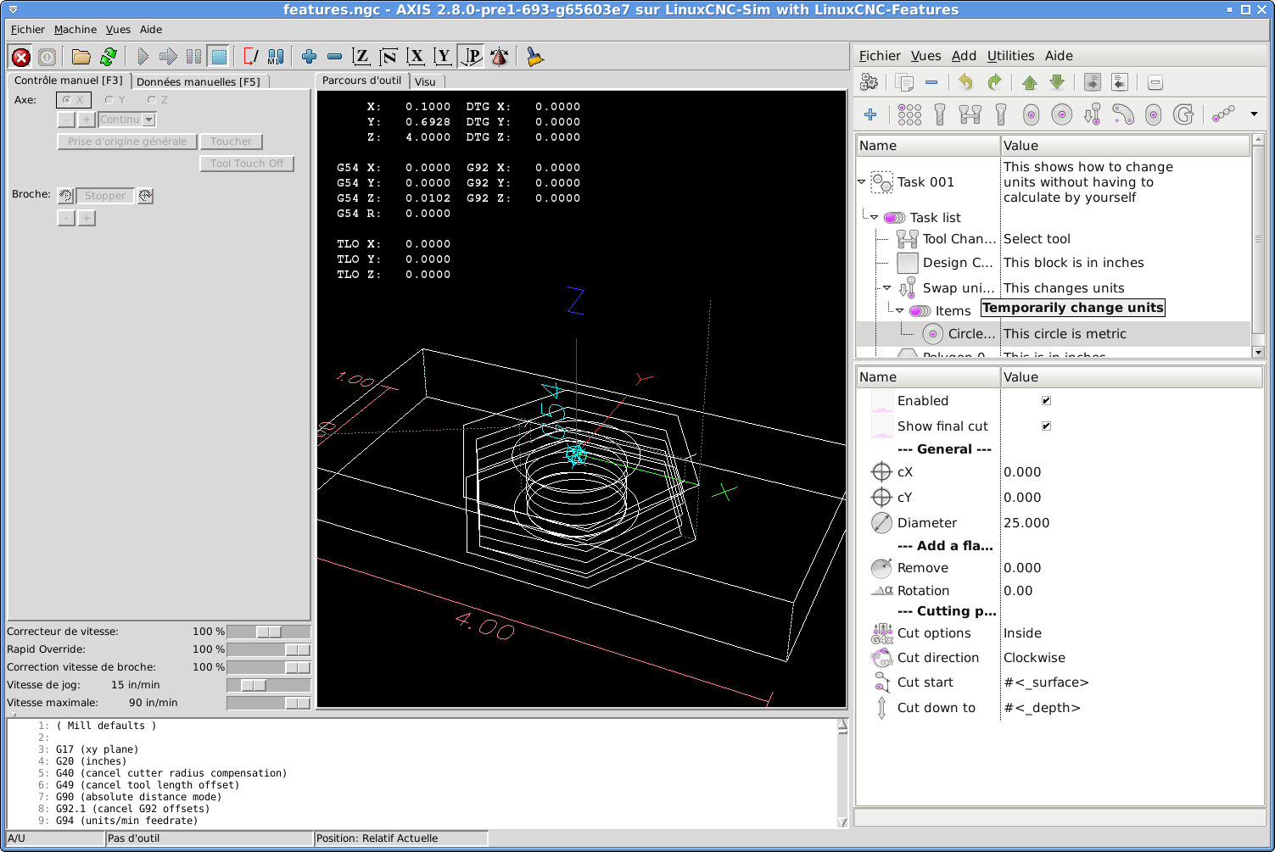
Task: Remove selected feature blue minus icon
Action: [931, 82]
